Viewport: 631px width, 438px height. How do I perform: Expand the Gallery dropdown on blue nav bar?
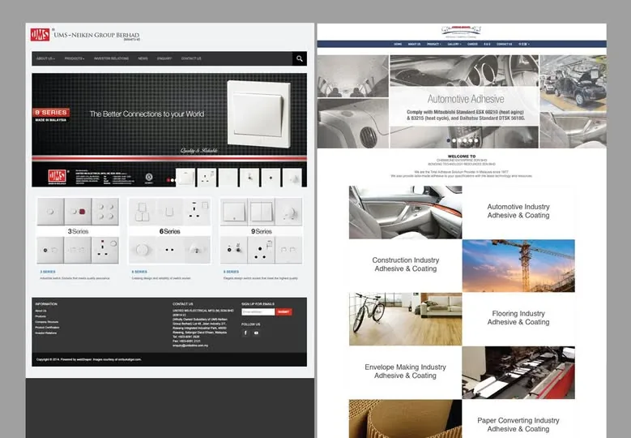coord(454,44)
